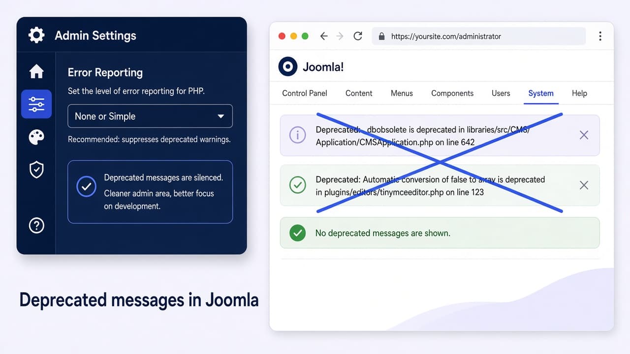Click the Admin Settings title text

[95, 35]
